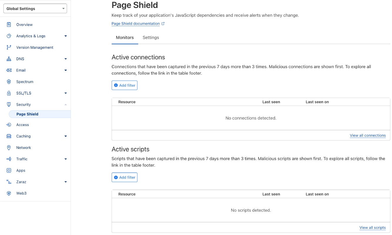Add filter for Active connections
The height and width of the screenshot is (235, 392).
coord(124,85)
